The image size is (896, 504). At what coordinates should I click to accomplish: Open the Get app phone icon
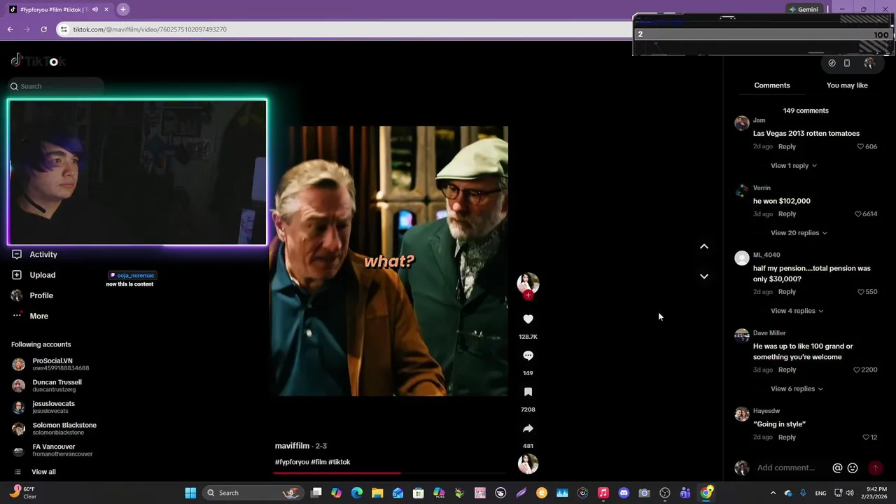point(847,63)
